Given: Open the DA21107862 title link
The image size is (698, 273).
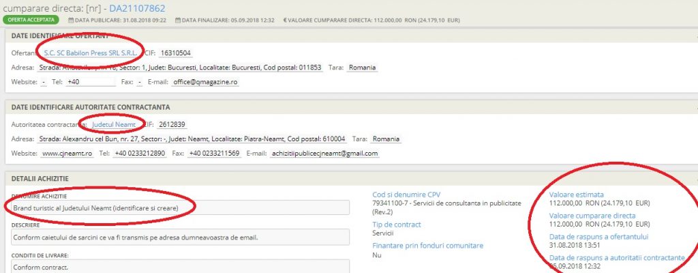Looking at the screenshot, I should [x=138, y=8].
